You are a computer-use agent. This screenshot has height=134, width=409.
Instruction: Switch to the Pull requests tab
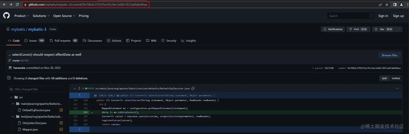tap(64, 41)
